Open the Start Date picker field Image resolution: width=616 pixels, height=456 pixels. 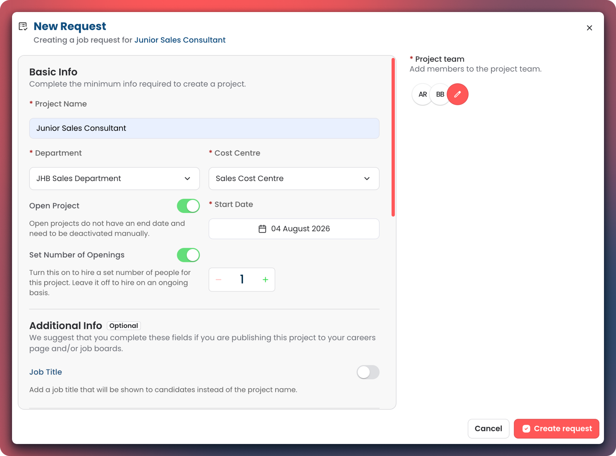(x=294, y=229)
